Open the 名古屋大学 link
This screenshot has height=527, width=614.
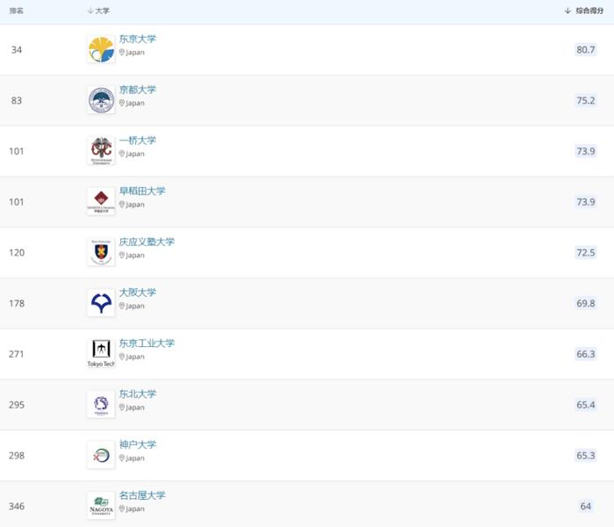(142, 495)
